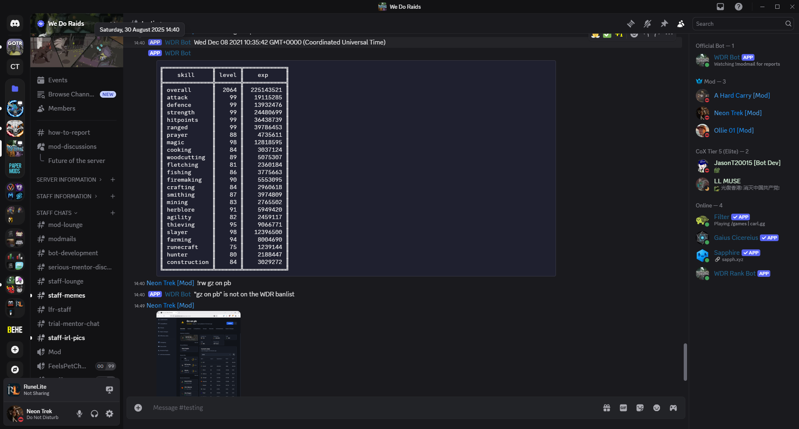Open the apps game controller icon
This screenshot has height=429, width=799.
[673, 408]
